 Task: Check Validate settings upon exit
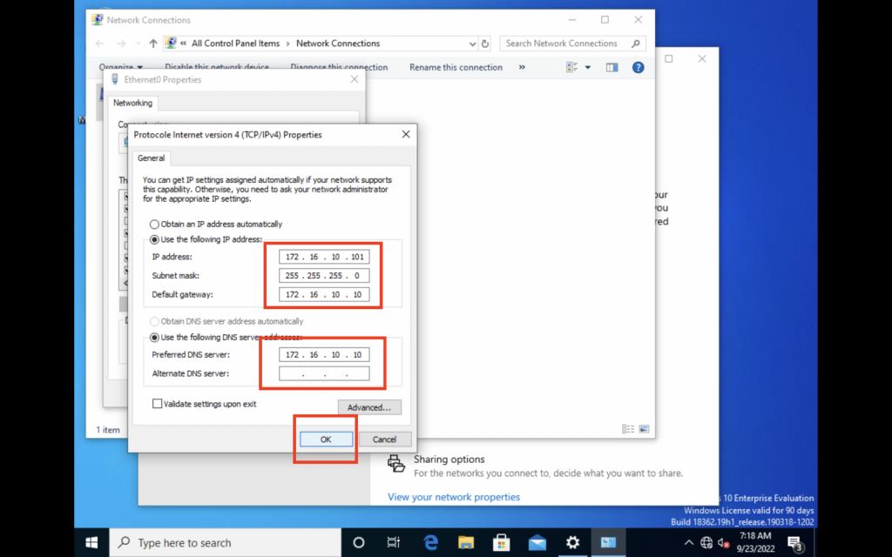pyautogui.click(x=158, y=404)
